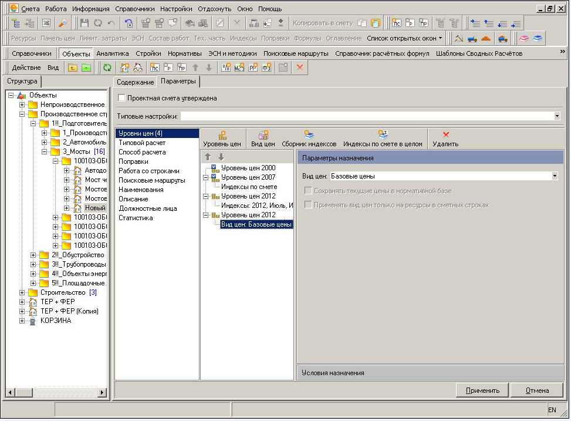This screenshot has width=571, height=421.
Task: Open Список открытых окон dropdown
Action: (x=404, y=38)
